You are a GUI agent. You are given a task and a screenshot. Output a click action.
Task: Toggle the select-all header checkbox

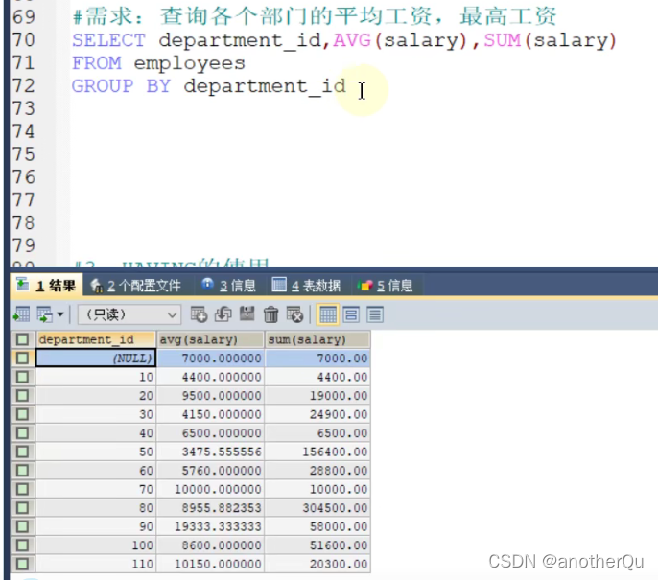23,339
